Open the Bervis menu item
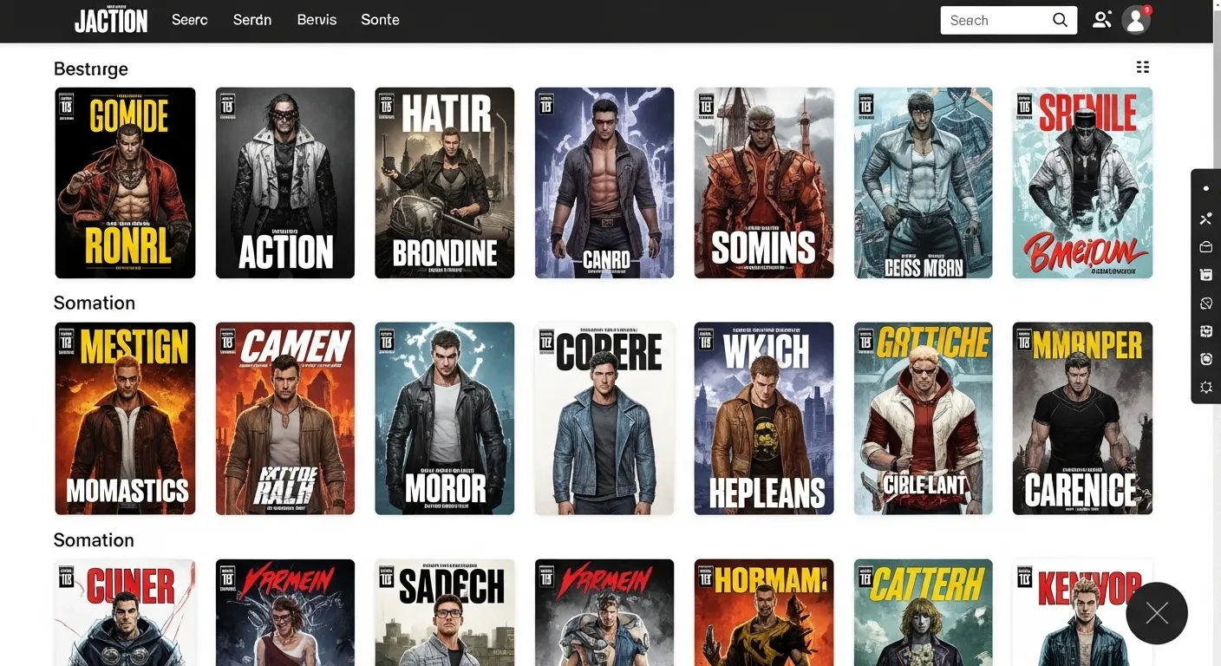The width and height of the screenshot is (1221, 666). (317, 20)
